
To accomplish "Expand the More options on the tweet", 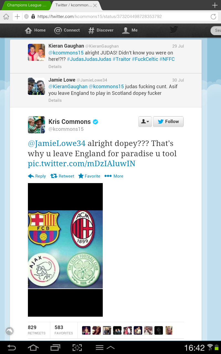I will tap(114, 176).
